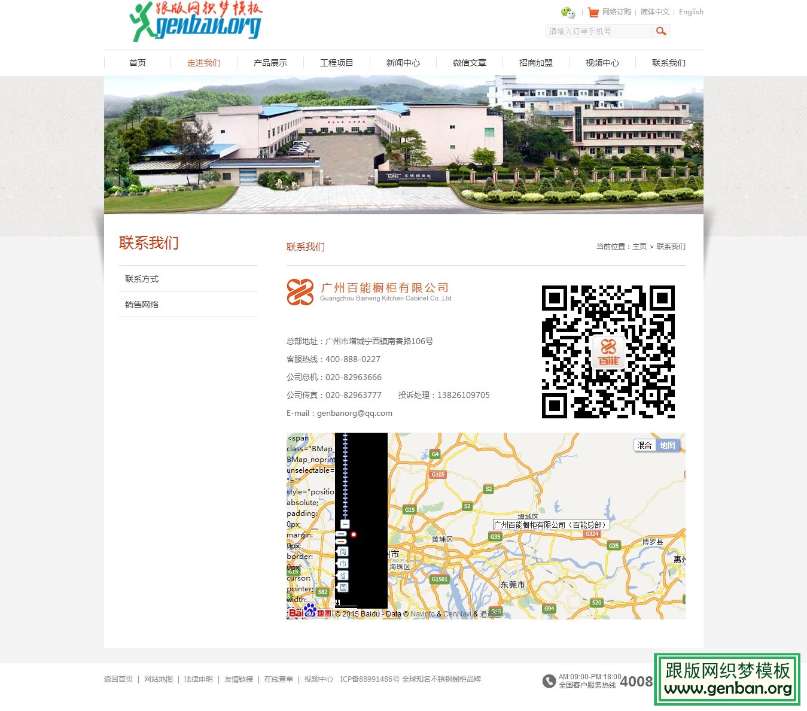Image resolution: width=807 pixels, height=711 pixels.
Task: Click the English language link
Action: [691, 12]
